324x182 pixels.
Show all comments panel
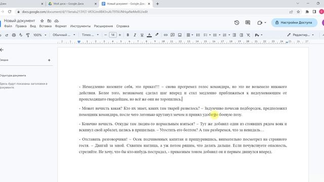point(248,22)
